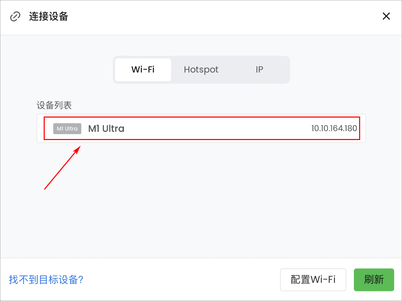
Task: Select the M1 Ultra device row
Action: (x=201, y=128)
